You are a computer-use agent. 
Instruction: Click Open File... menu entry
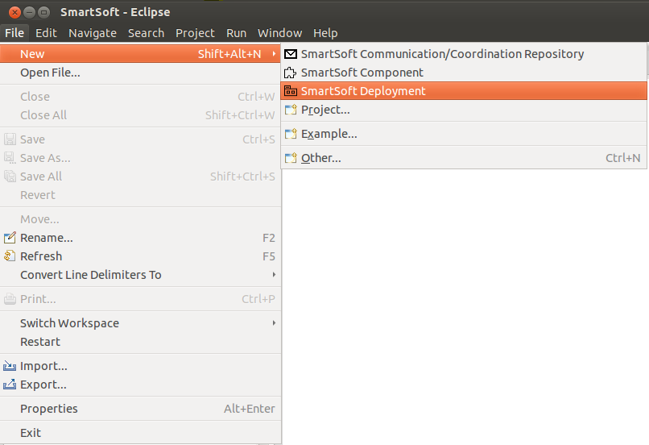[x=140, y=73]
